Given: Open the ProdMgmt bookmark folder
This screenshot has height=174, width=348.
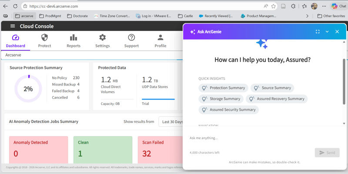Looking at the screenshot, I should click(50, 16).
